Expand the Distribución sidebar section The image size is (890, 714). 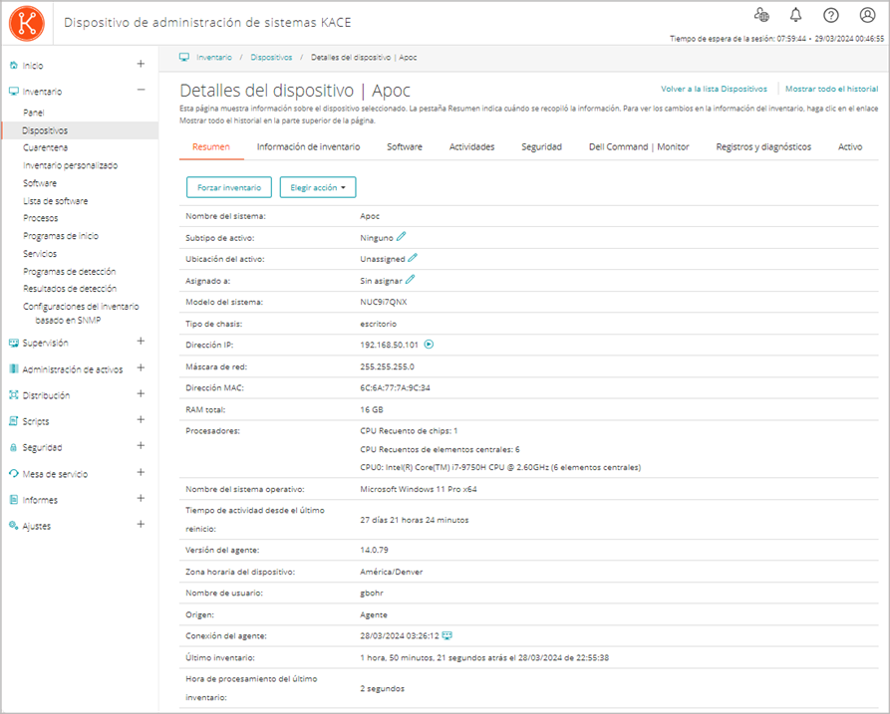(141, 394)
